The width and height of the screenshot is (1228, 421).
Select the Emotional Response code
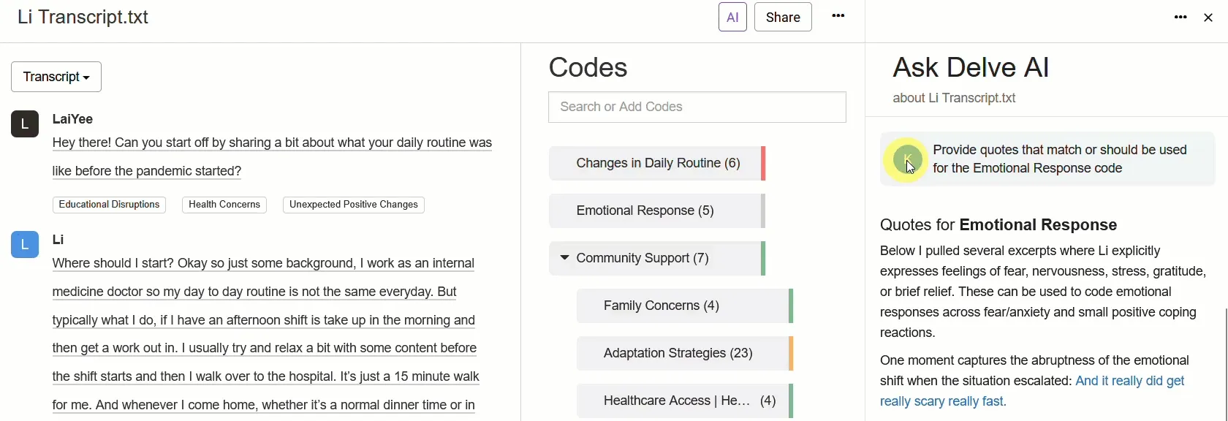tap(657, 210)
